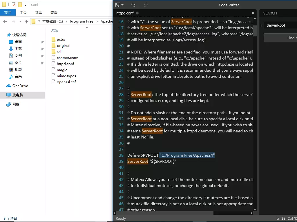Select the charset.conv file
This screenshot has height=222, width=297.
pyautogui.click(x=67, y=58)
